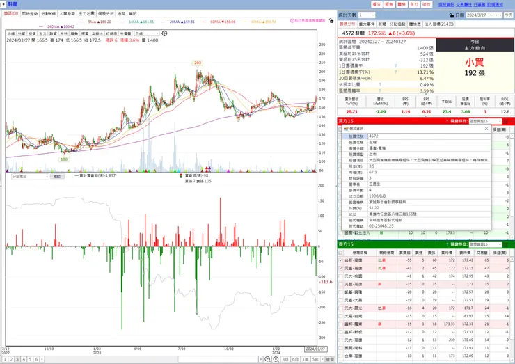Go to chart page 6
515x364 pixels.
36,359
